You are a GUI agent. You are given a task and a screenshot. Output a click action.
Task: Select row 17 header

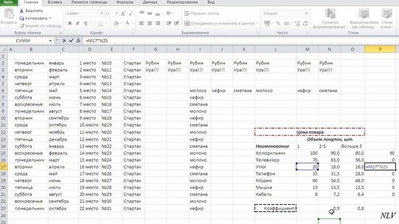pos(3,167)
